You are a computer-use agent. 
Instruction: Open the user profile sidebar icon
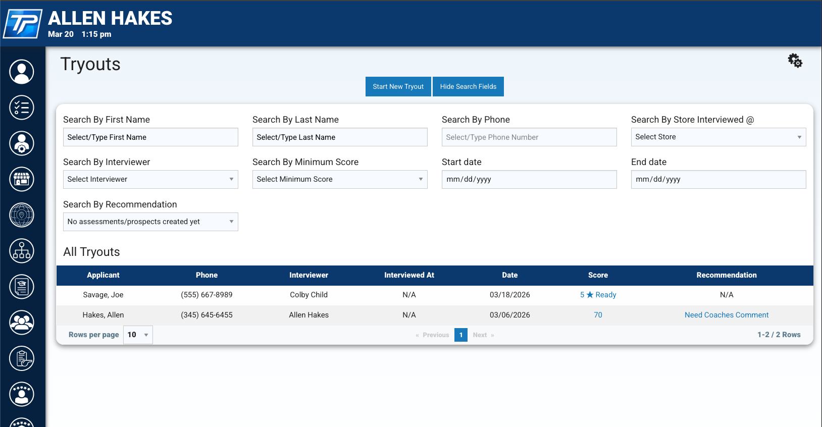(22, 72)
